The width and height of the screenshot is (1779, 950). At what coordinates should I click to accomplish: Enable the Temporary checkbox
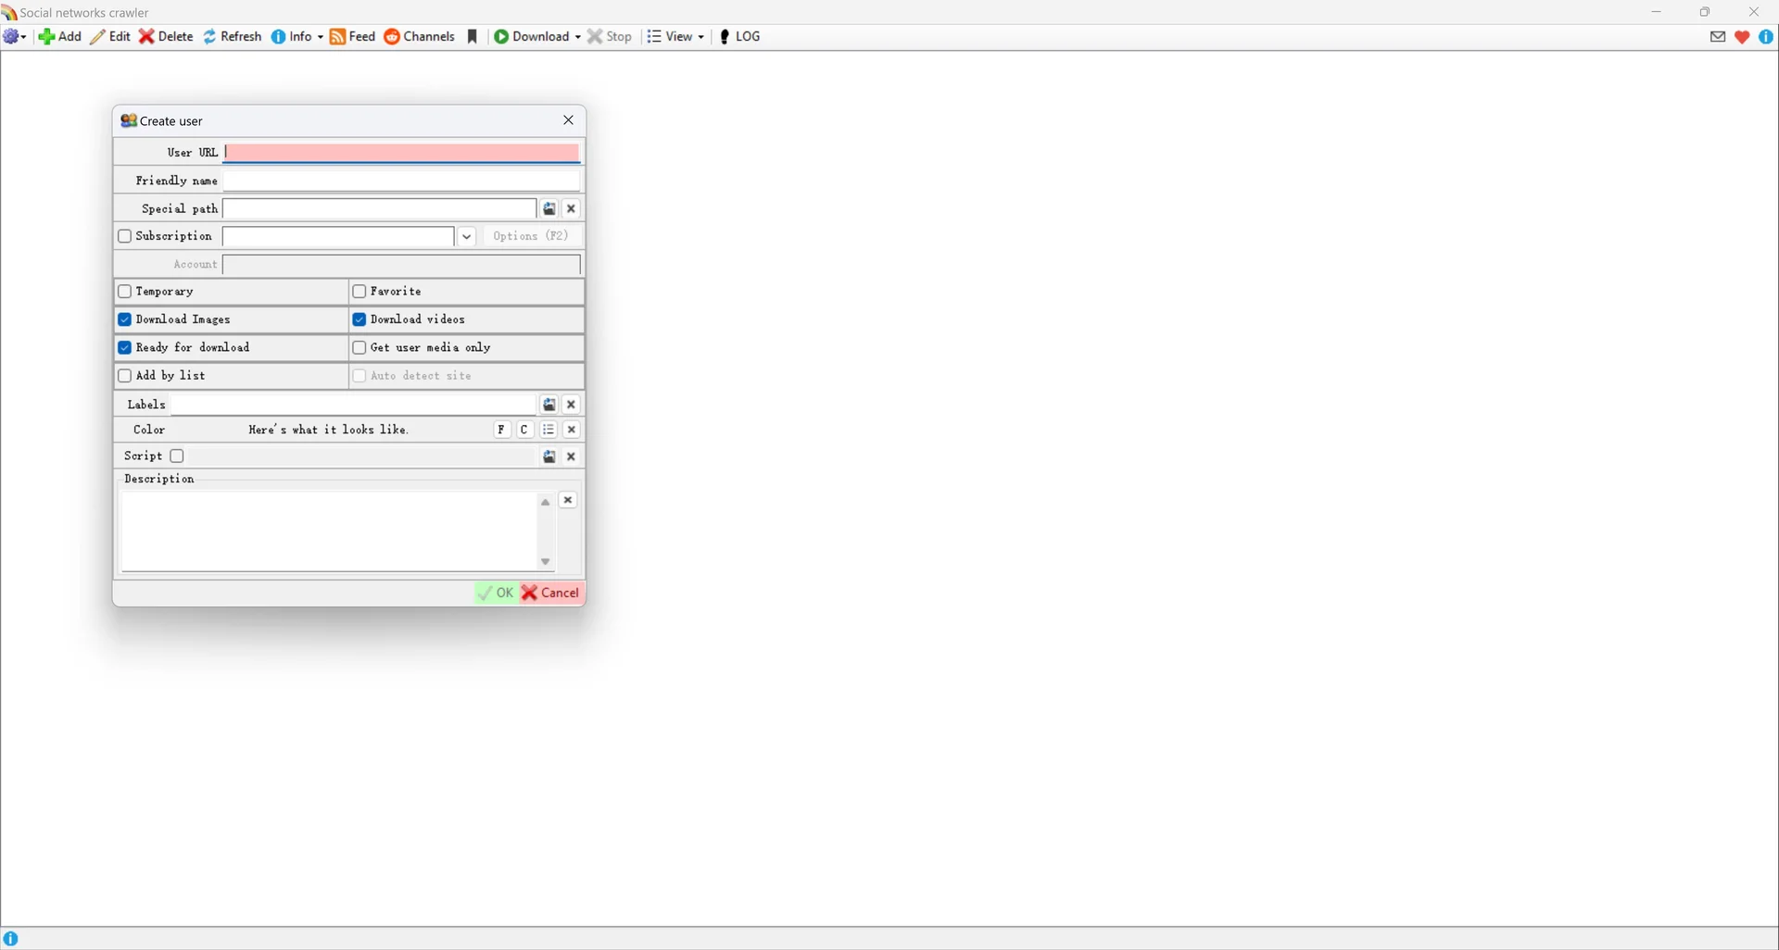125,292
